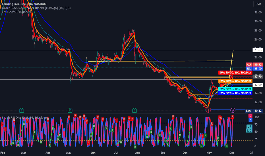This screenshot has height=156, width=265.
Task: Click the green R marker below zero near August
Action: coord(135,147)
